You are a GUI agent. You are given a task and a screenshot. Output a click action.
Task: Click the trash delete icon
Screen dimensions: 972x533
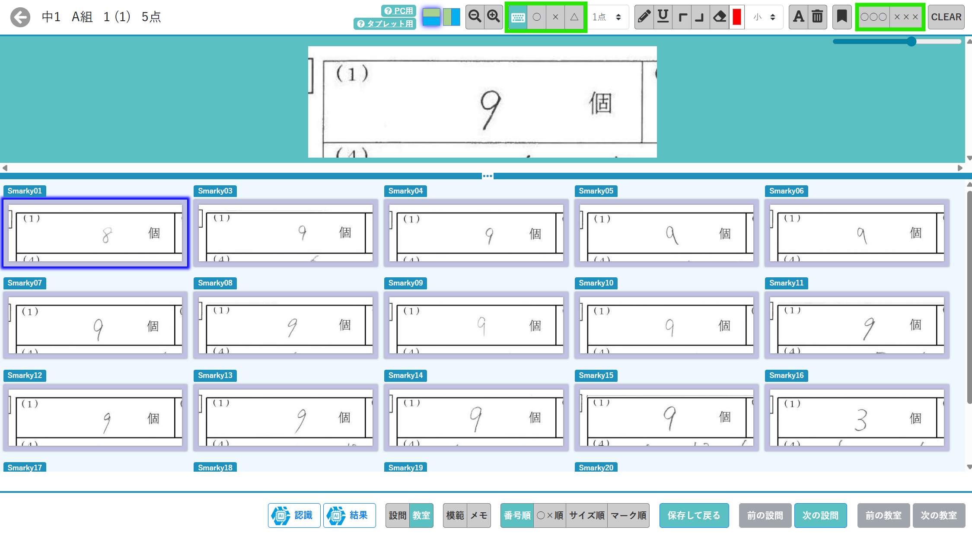pyautogui.click(x=817, y=17)
